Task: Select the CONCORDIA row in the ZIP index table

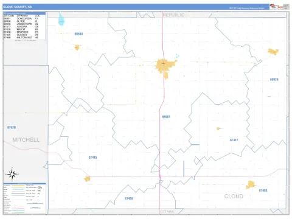Action: (24, 18)
